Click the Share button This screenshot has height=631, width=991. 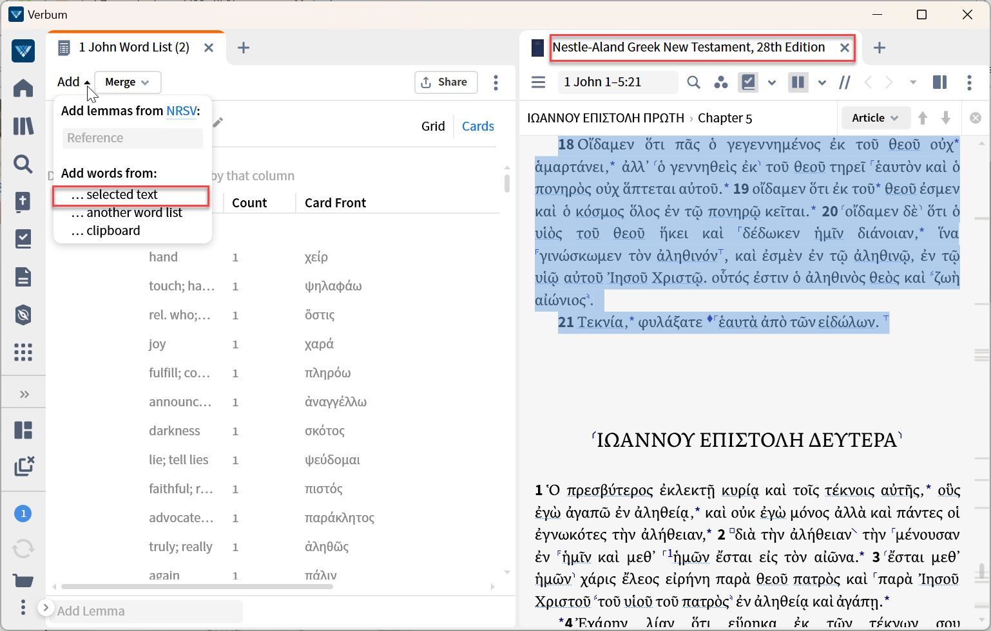(x=446, y=82)
